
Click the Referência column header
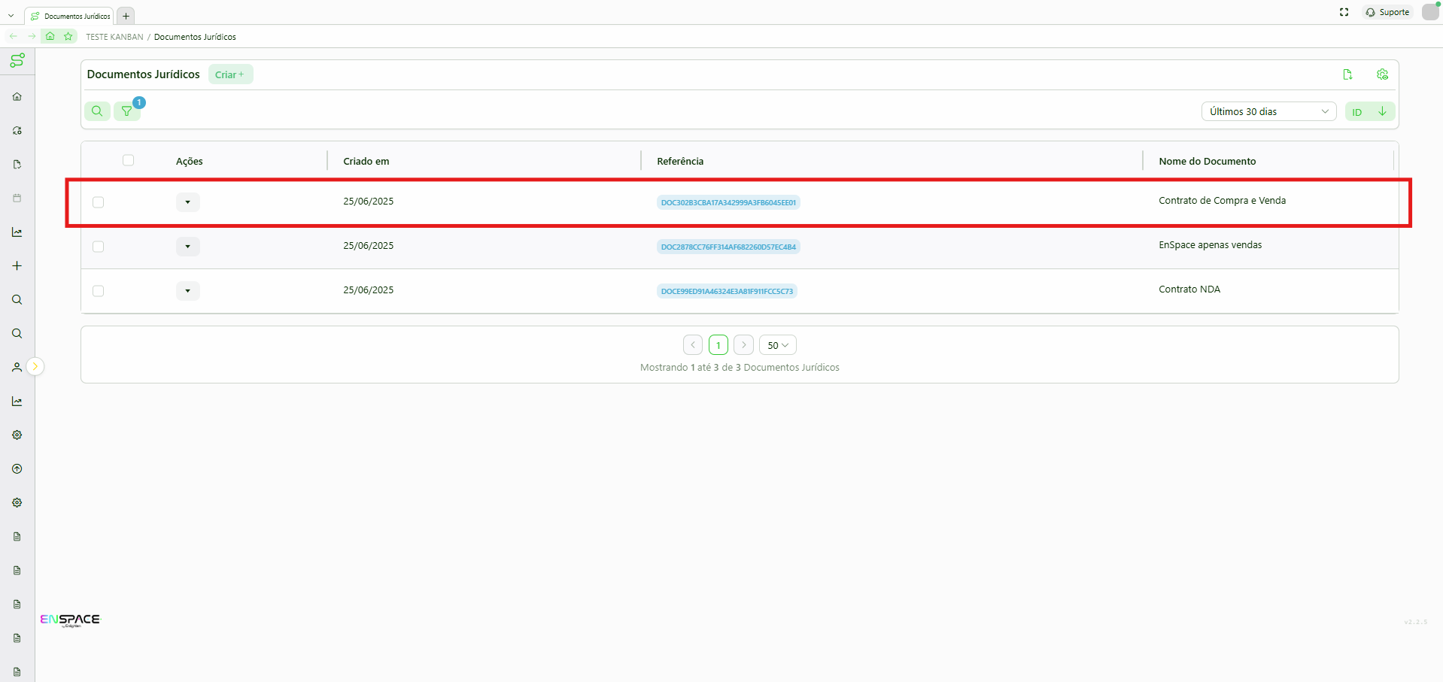tap(680, 161)
